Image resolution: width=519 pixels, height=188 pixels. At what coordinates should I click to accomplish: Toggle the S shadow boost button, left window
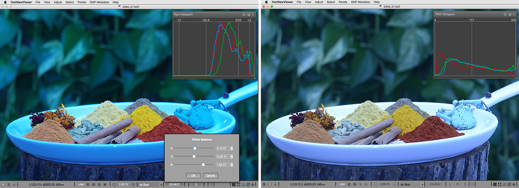coord(99,184)
